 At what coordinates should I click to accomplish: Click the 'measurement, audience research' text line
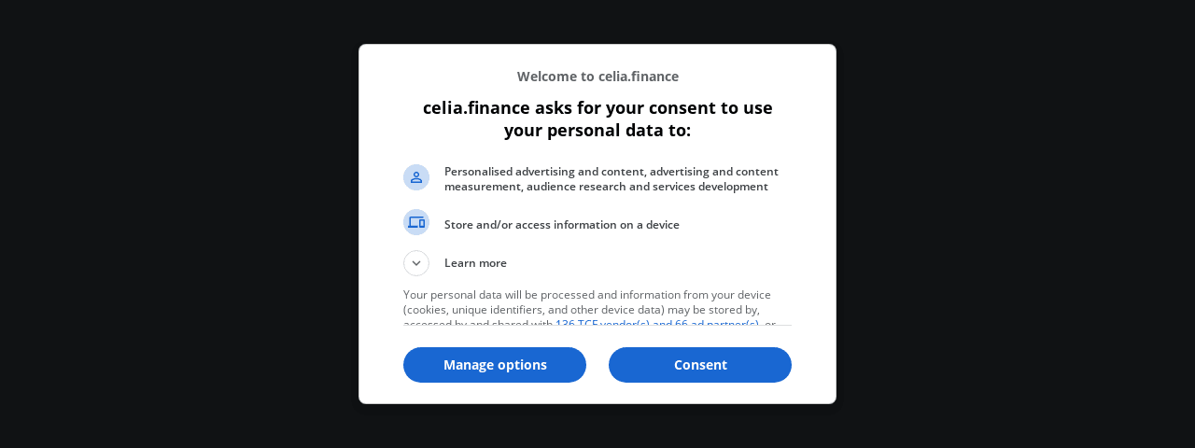606,187
